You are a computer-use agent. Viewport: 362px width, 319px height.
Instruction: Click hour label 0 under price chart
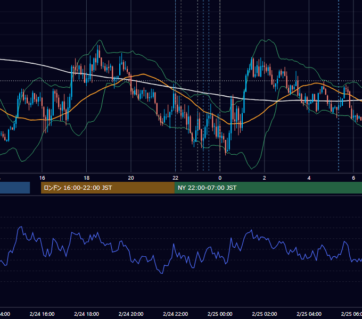pyautogui.click(x=220, y=178)
